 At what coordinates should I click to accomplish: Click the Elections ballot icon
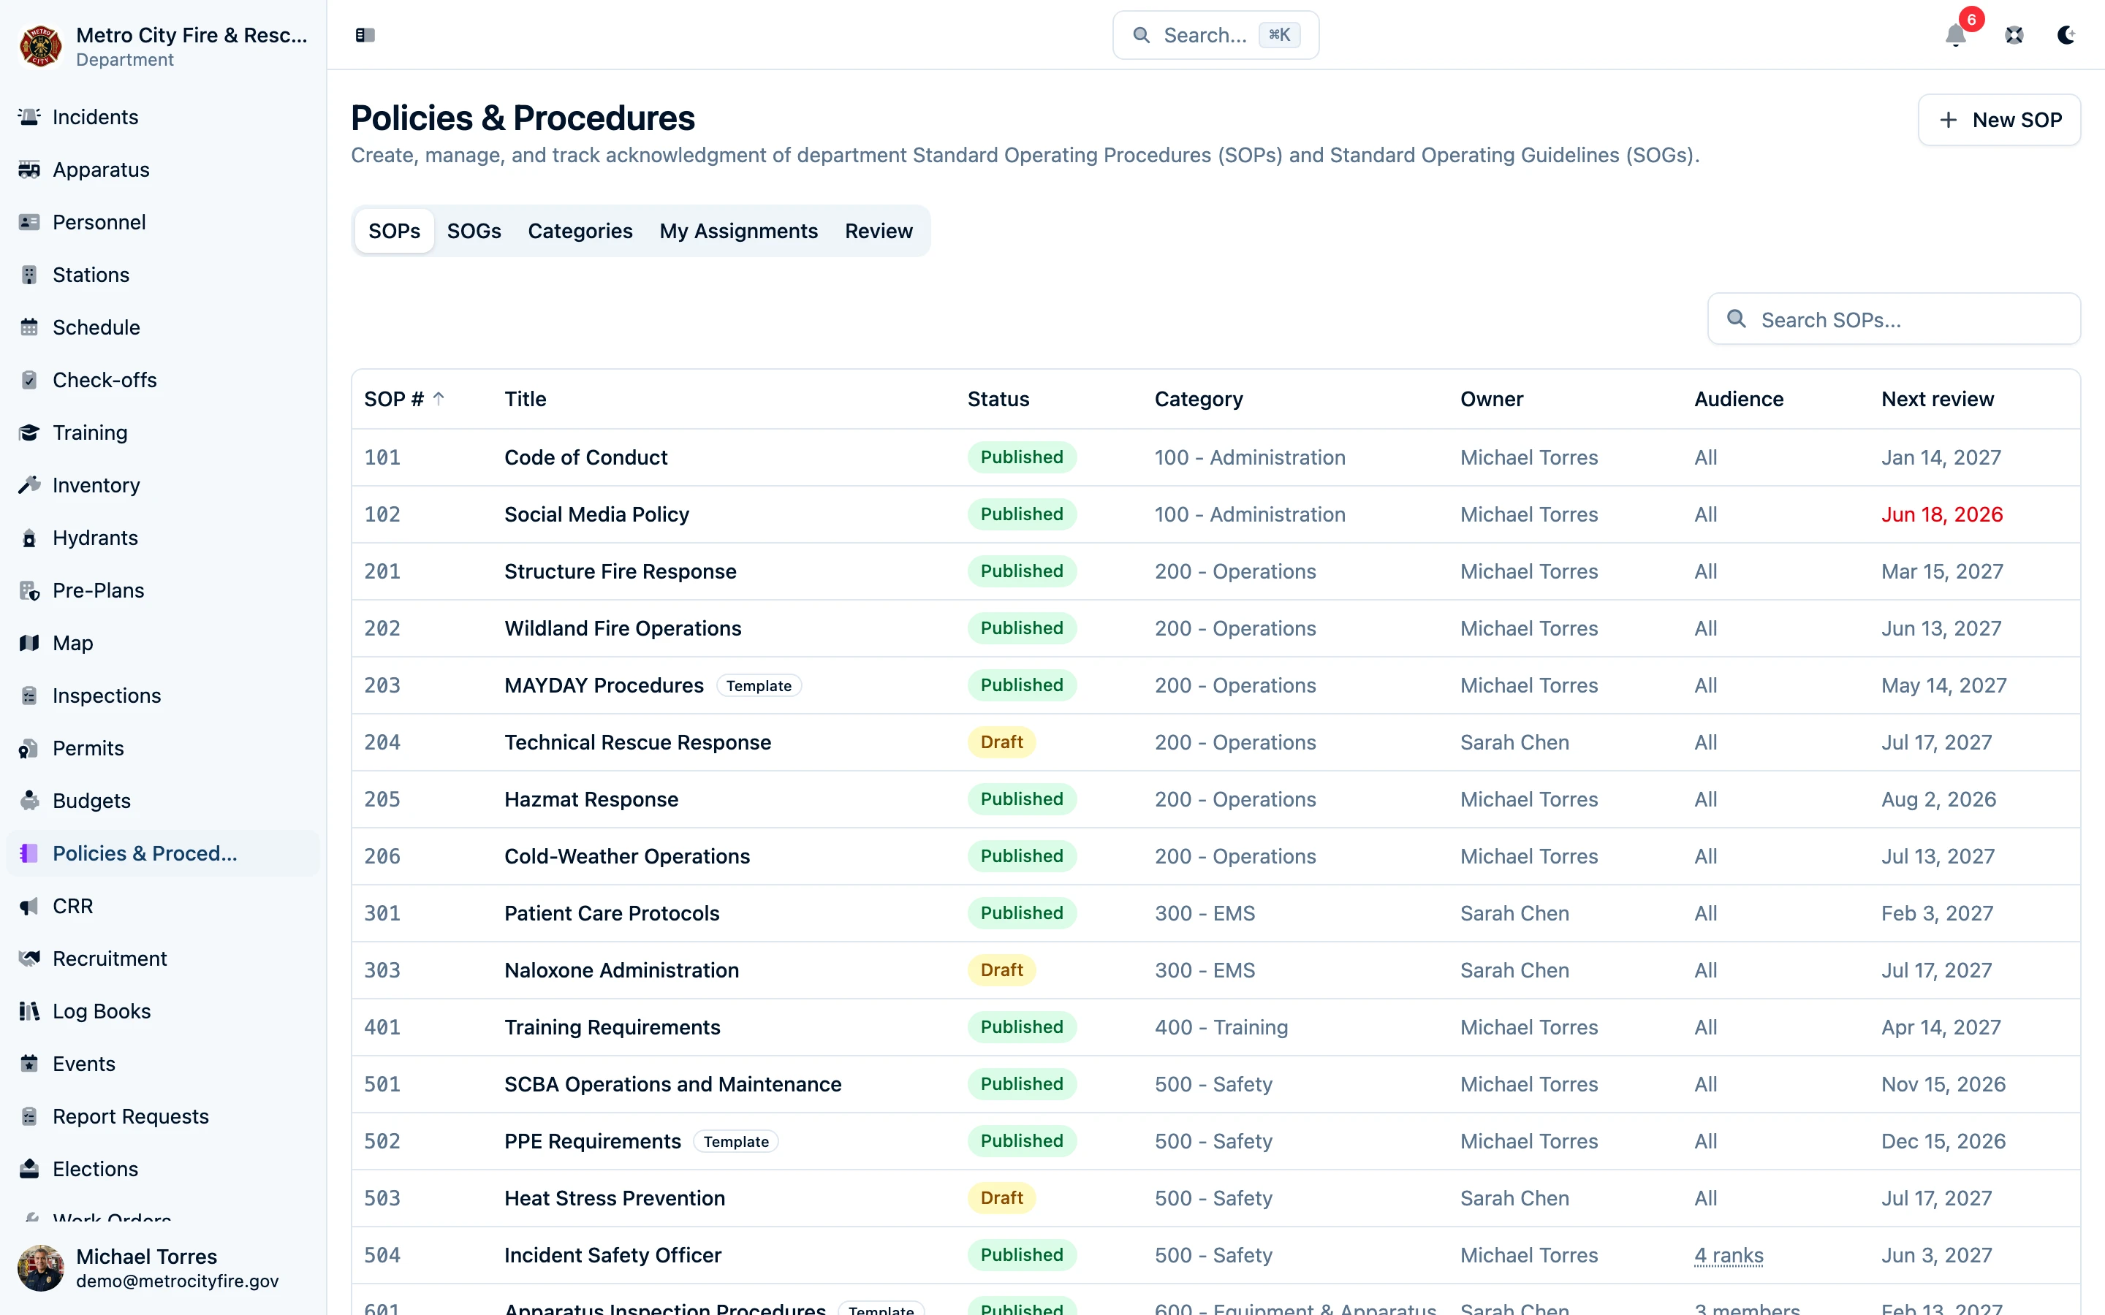(29, 1169)
